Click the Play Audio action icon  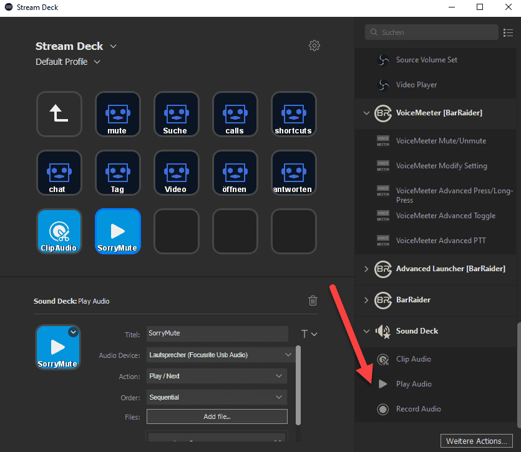(382, 384)
